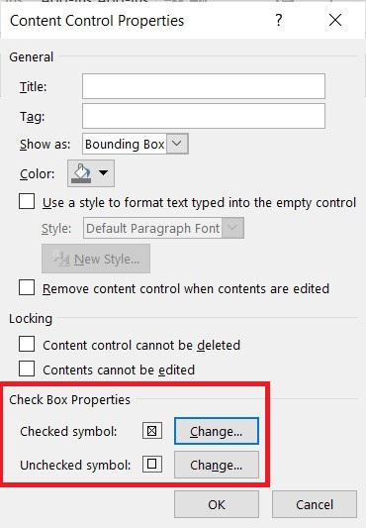Close the Content Control Properties dialog

tap(335, 20)
